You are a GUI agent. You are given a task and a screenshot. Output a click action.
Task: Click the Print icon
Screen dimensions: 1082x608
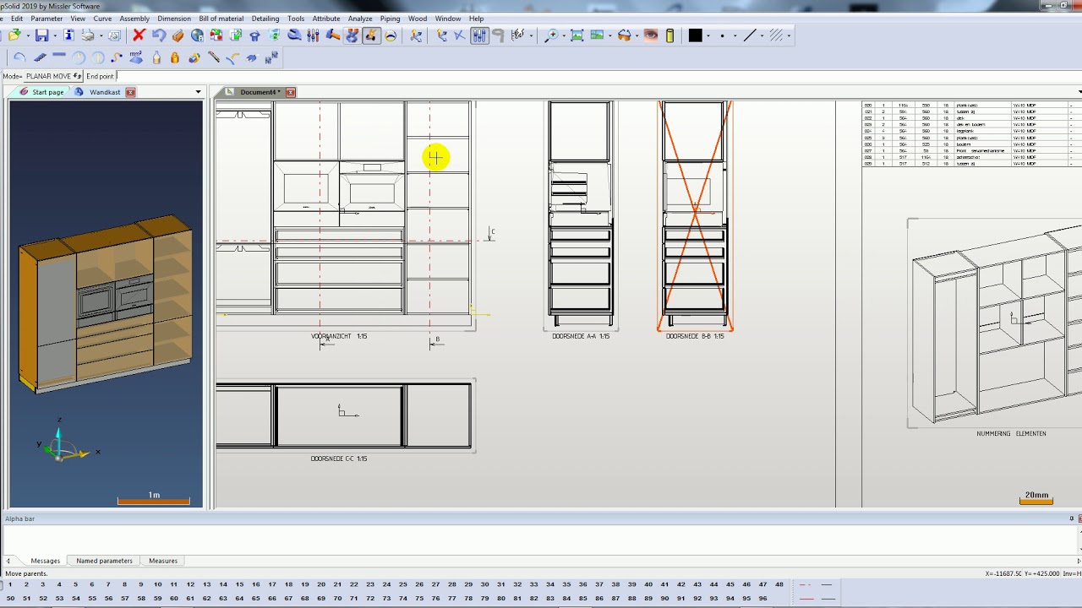pos(87,35)
